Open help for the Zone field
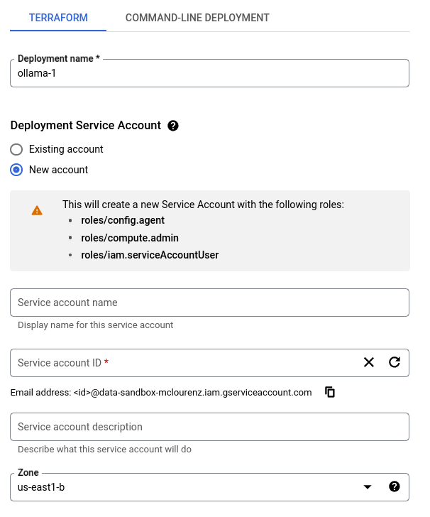The width and height of the screenshot is (430, 517). (395, 486)
